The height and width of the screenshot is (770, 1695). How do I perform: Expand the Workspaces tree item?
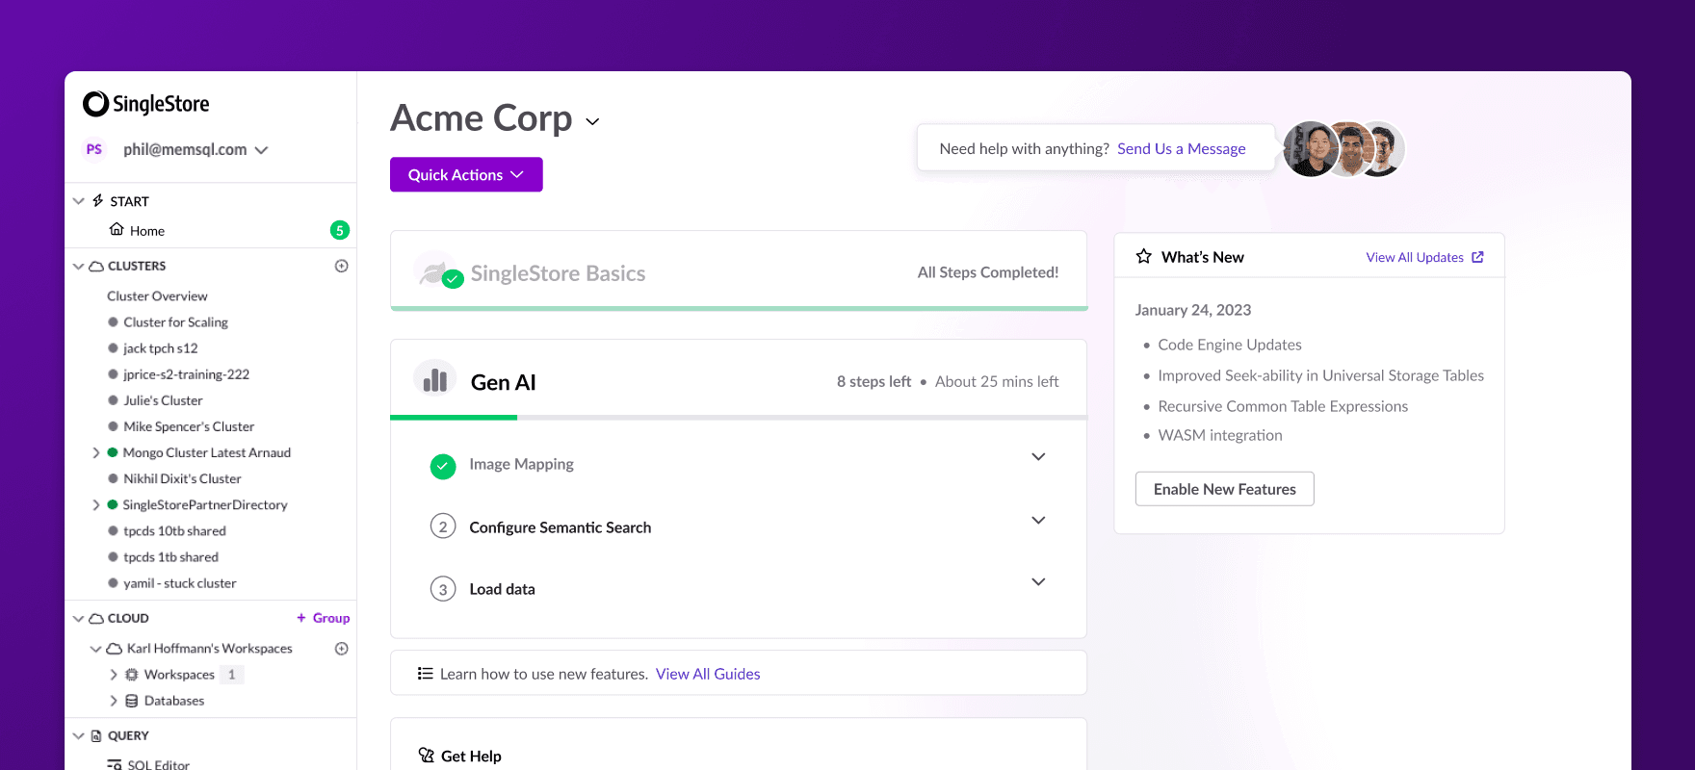(x=114, y=675)
